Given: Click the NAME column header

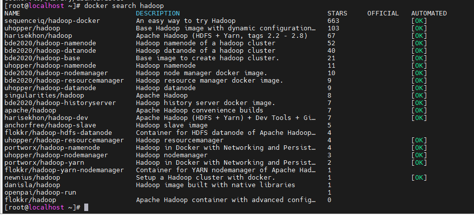Looking at the screenshot, I should 12,13.
